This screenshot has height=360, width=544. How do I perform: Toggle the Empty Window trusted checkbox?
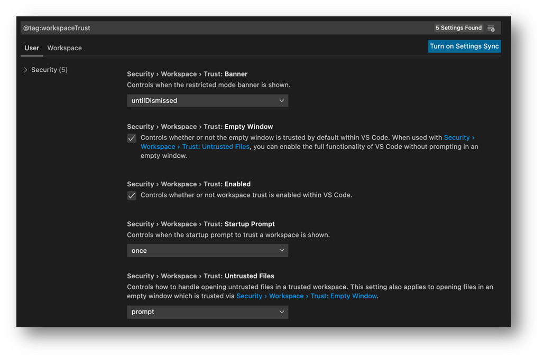tap(131, 138)
